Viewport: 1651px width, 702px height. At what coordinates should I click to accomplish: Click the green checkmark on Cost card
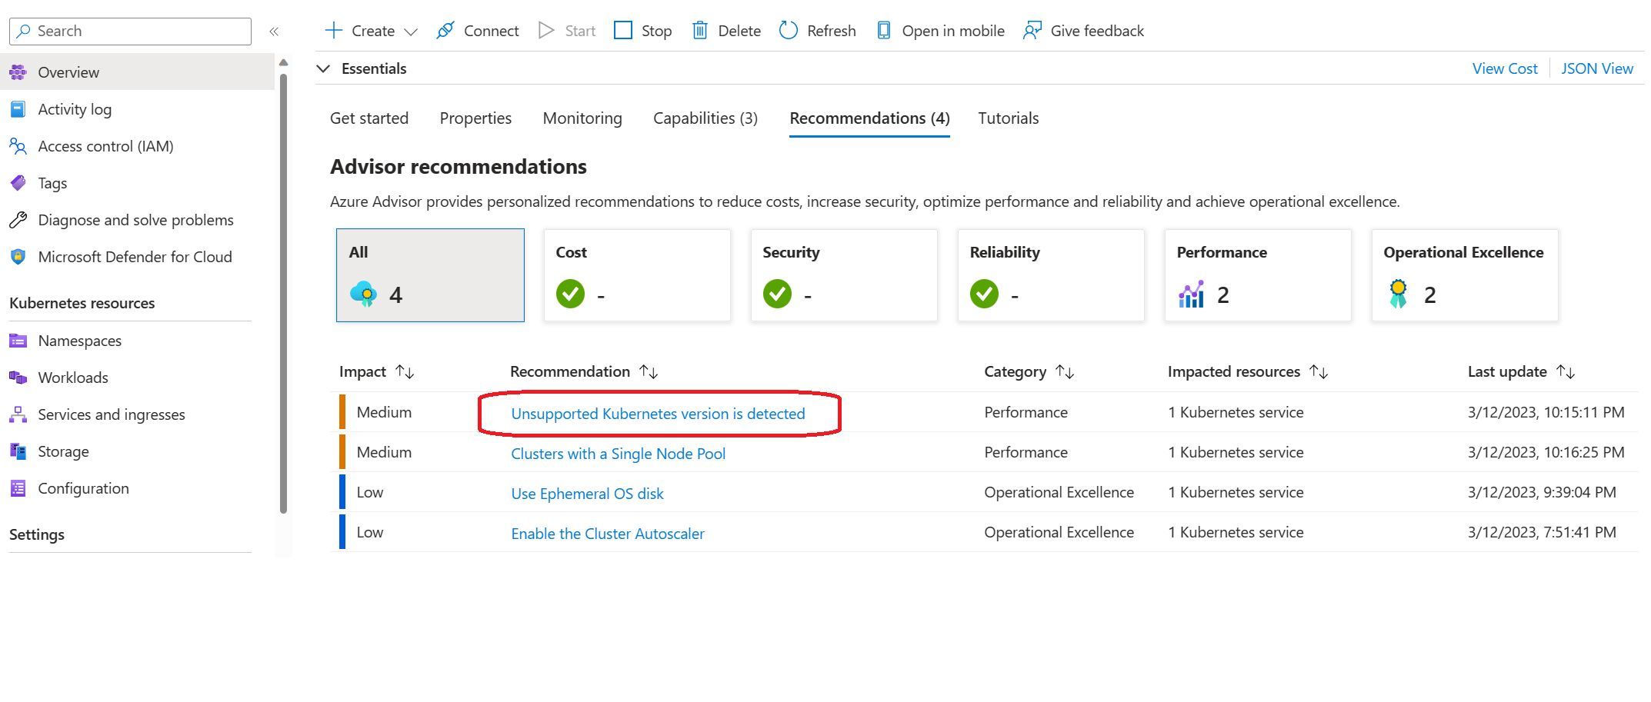(x=571, y=294)
